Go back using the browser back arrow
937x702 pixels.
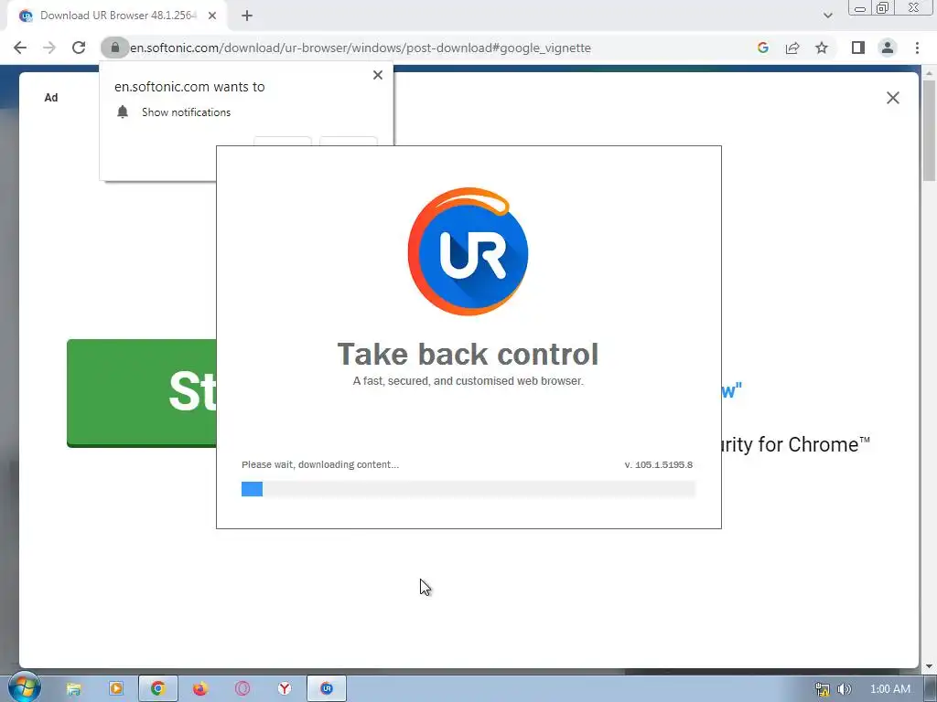pyautogui.click(x=20, y=48)
